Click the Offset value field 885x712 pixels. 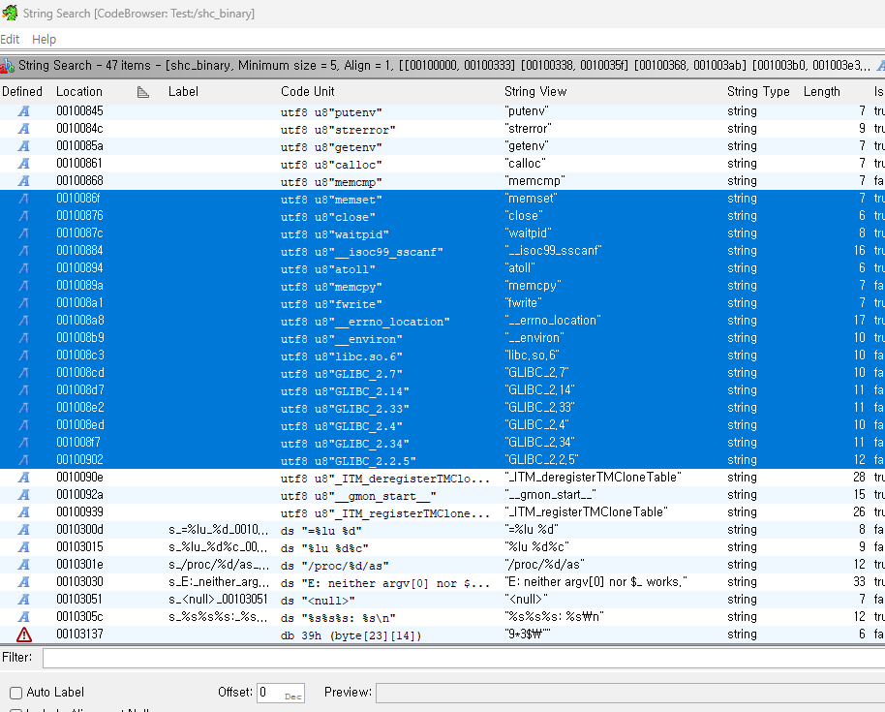pos(281,693)
